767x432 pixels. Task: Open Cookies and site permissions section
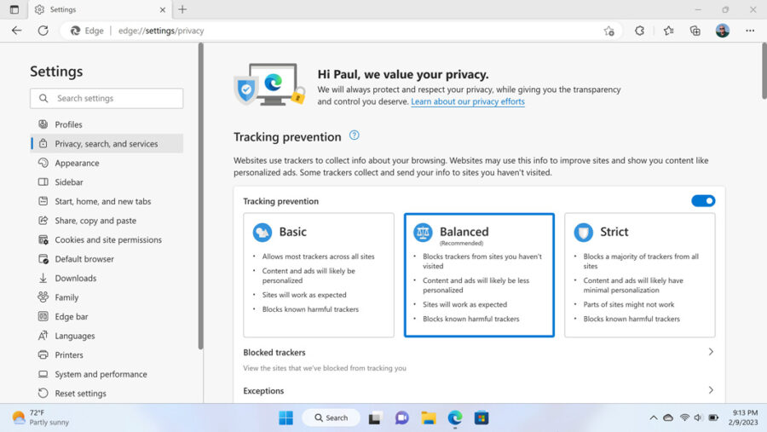coord(107,239)
